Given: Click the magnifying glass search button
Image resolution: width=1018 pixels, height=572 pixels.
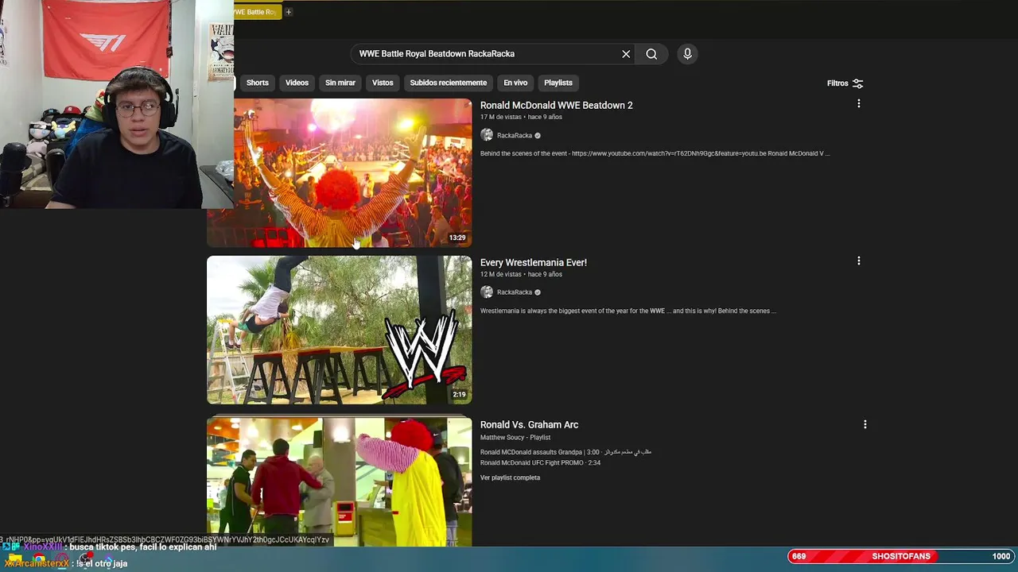Looking at the screenshot, I should 651,54.
